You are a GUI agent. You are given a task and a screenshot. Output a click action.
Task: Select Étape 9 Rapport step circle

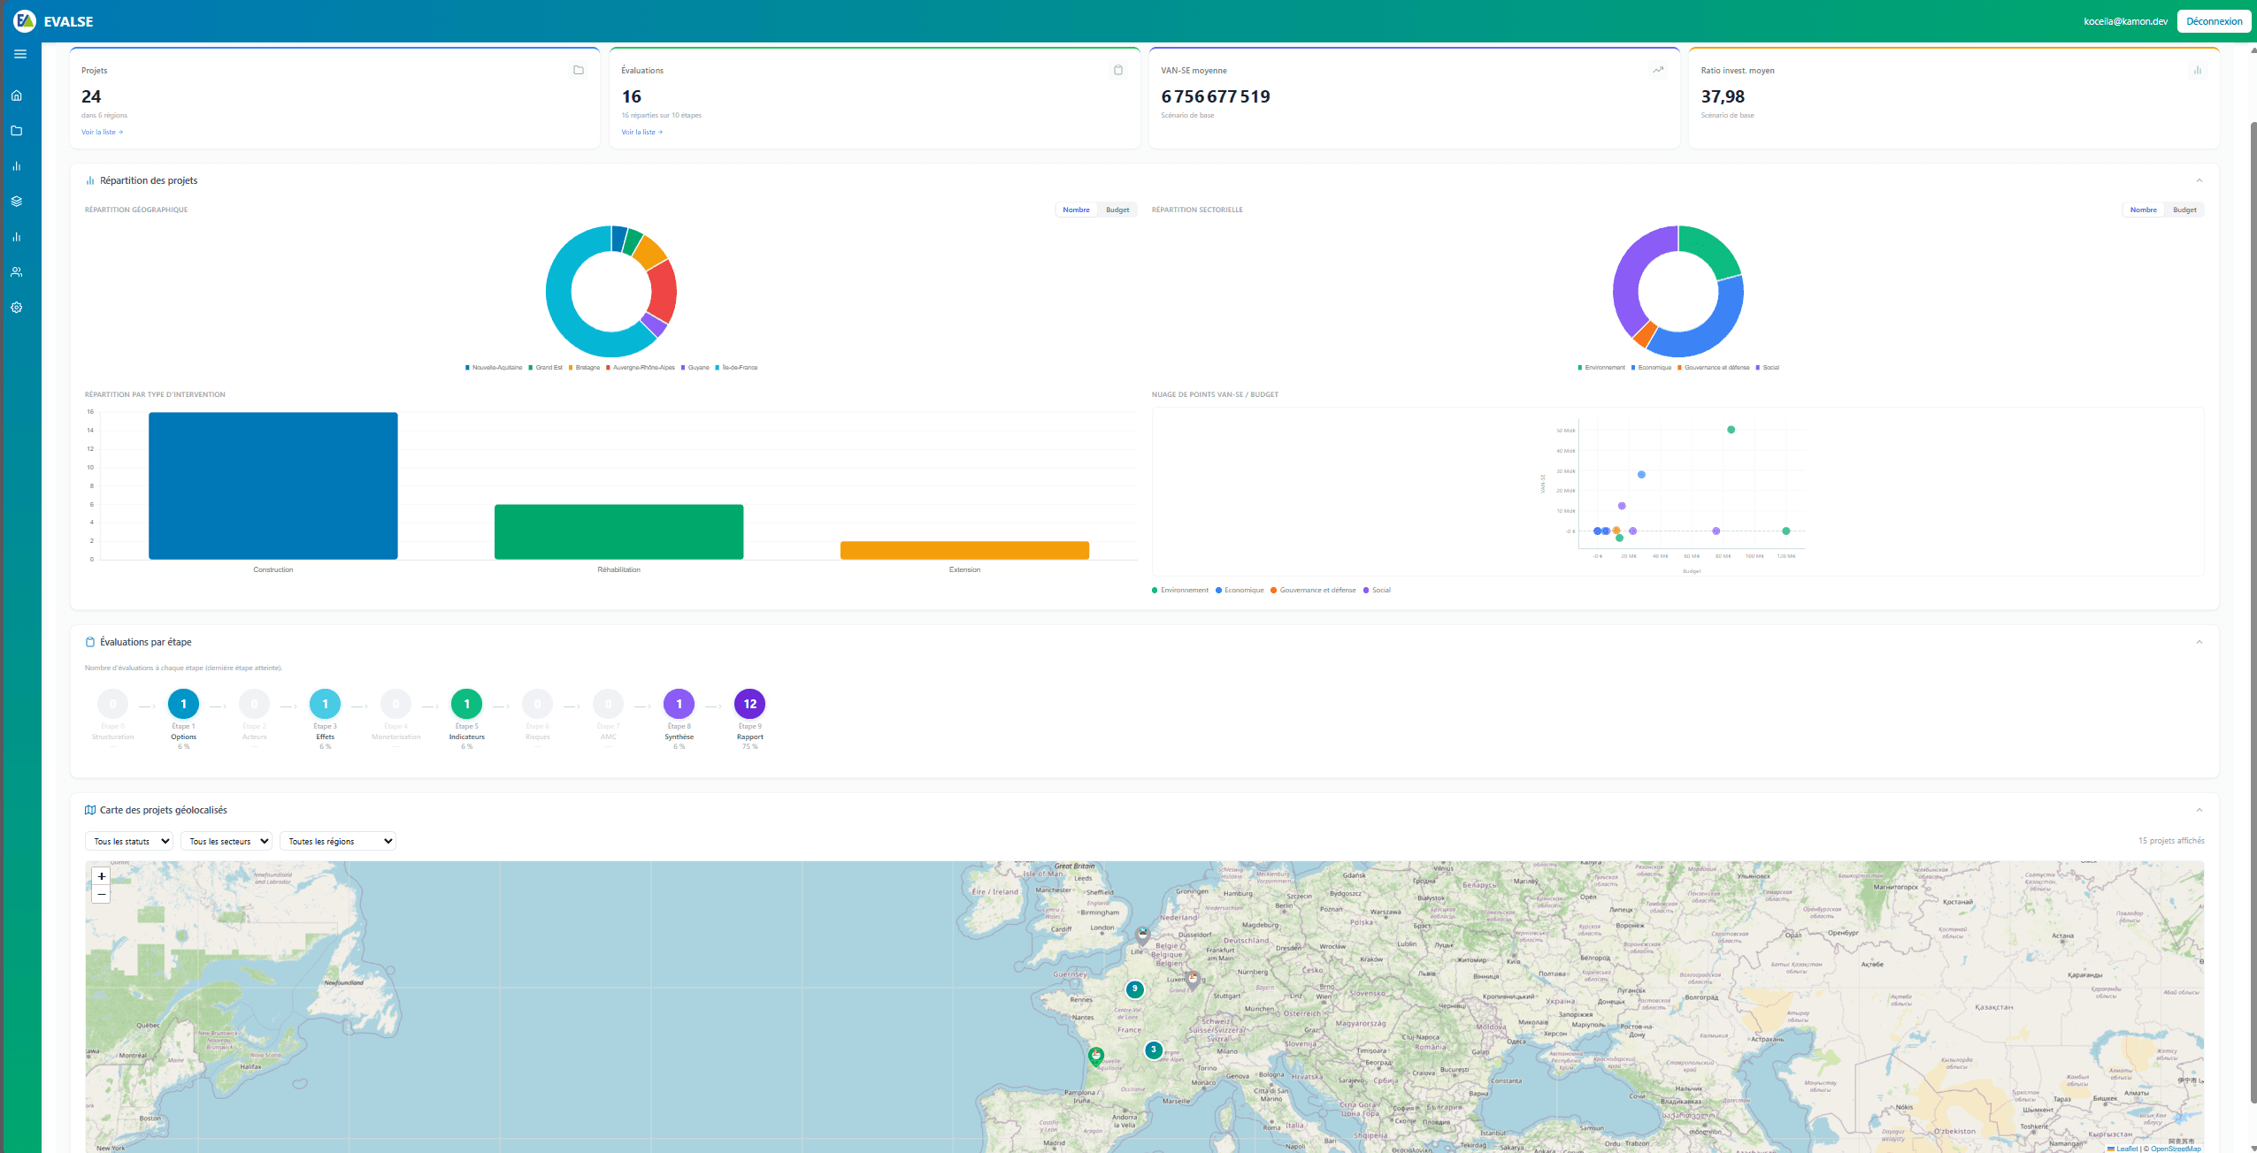[x=749, y=704]
